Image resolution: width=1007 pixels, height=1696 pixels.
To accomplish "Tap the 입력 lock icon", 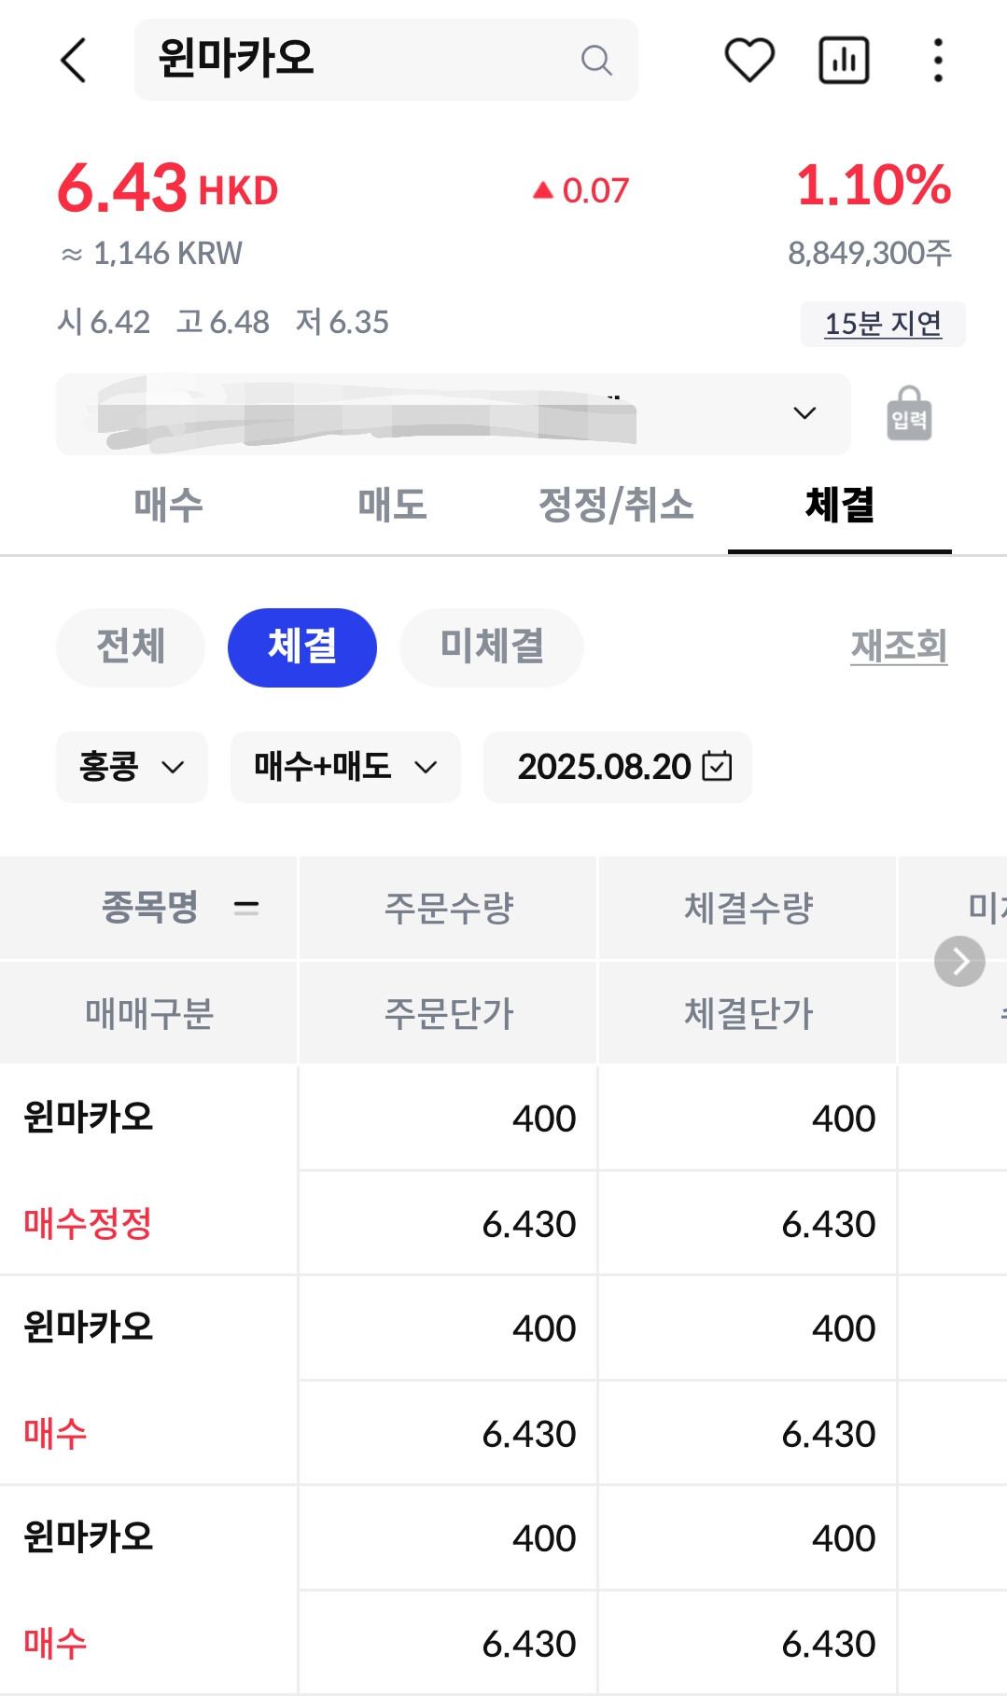I will [x=909, y=414].
